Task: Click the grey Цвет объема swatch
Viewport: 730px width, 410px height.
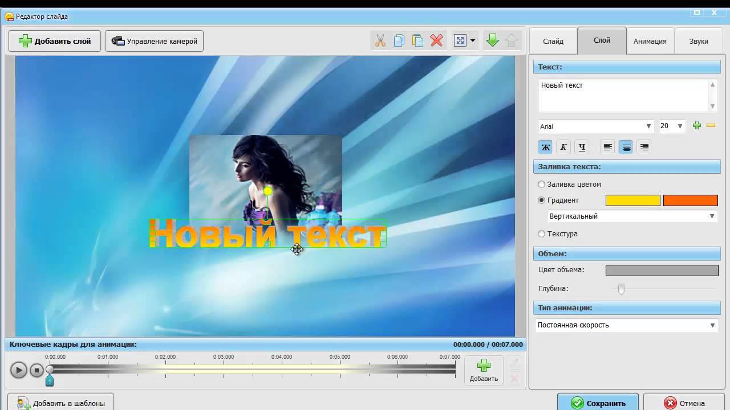Action: pyautogui.click(x=662, y=270)
